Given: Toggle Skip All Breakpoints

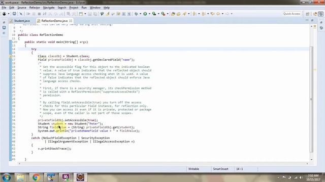Looking at the screenshot, I should click(x=21, y=14).
